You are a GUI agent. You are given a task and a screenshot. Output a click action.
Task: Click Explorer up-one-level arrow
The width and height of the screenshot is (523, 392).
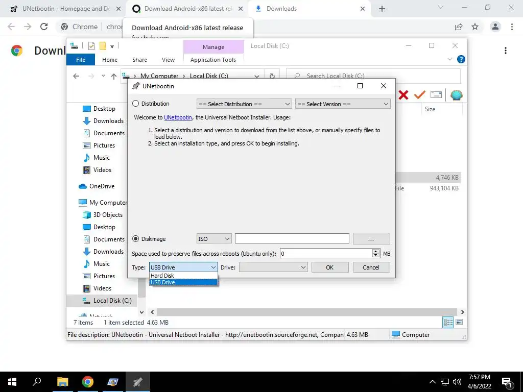coord(114,77)
